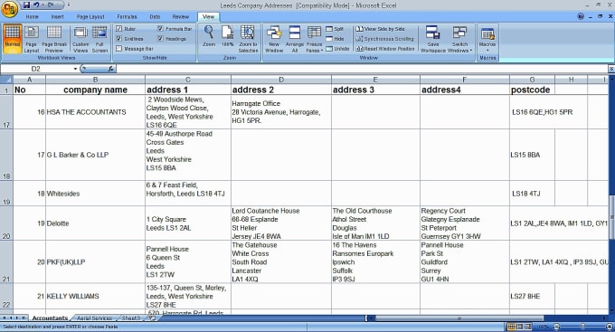Open the Home ribbon tab

click(33, 17)
